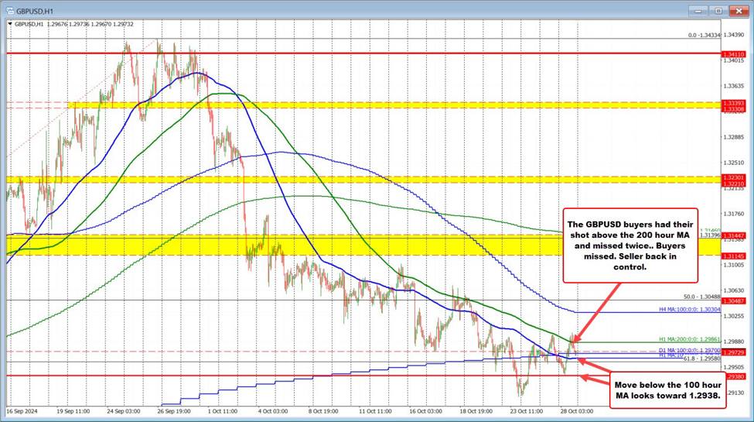This screenshot has width=754, height=422.
Task: Click the 1.31447 yellow zone price tag
Action: tap(733, 234)
